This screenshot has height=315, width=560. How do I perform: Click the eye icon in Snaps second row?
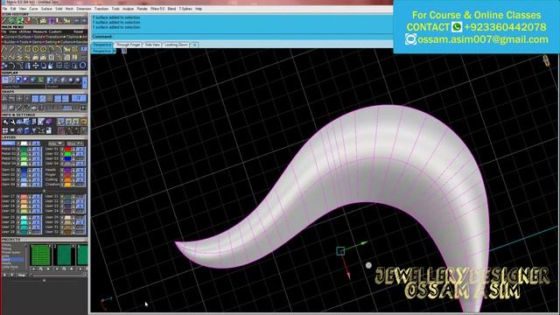pyautogui.click(x=34, y=108)
